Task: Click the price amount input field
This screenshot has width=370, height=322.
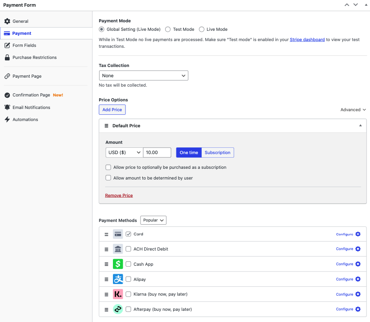Action: click(157, 153)
